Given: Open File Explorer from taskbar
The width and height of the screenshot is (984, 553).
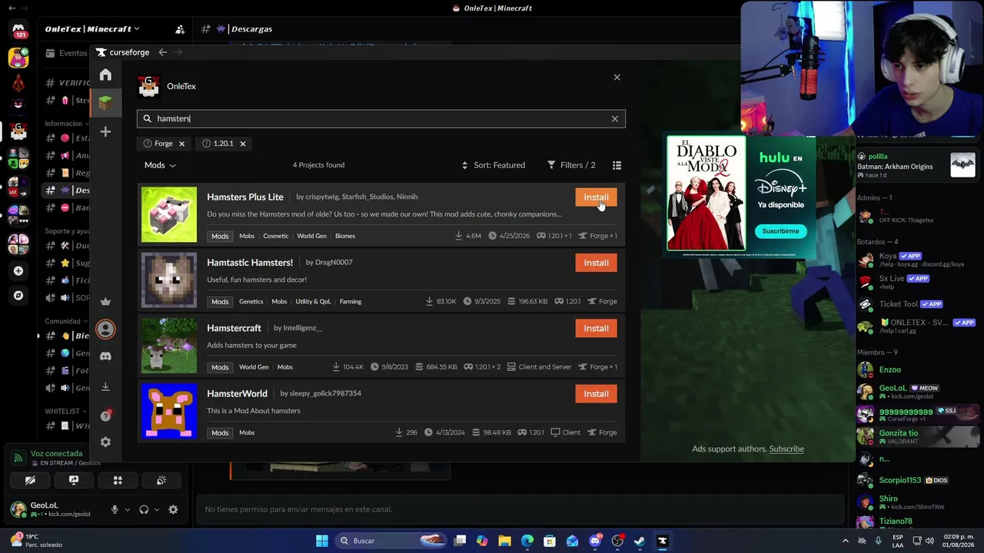Looking at the screenshot, I should point(504,541).
